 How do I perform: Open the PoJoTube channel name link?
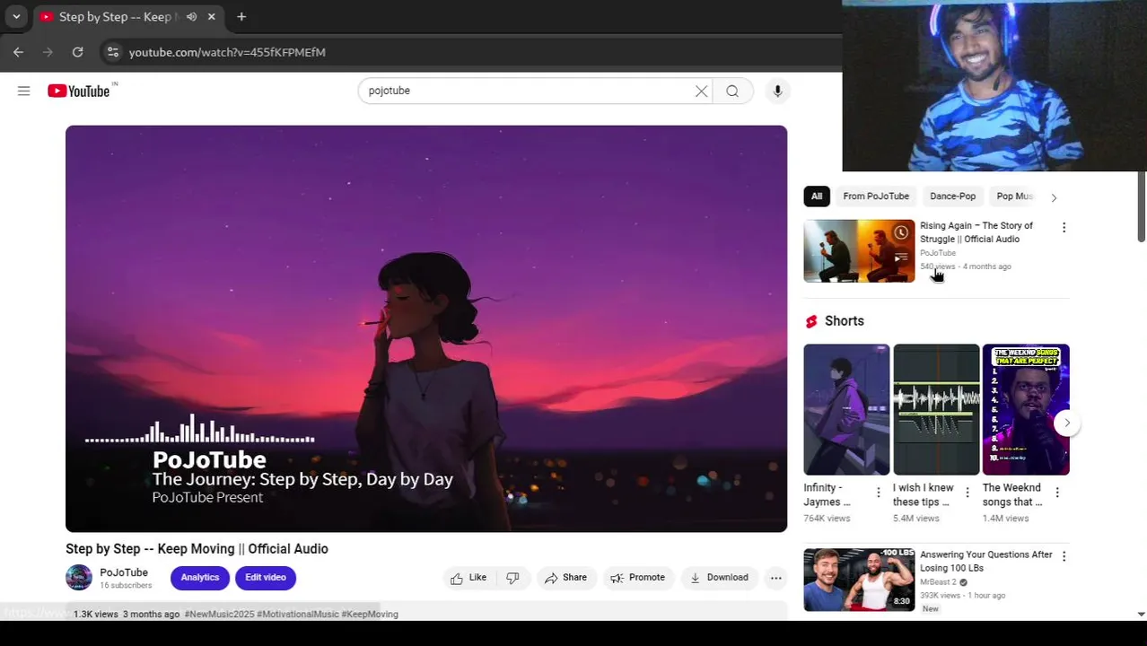click(x=124, y=572)
